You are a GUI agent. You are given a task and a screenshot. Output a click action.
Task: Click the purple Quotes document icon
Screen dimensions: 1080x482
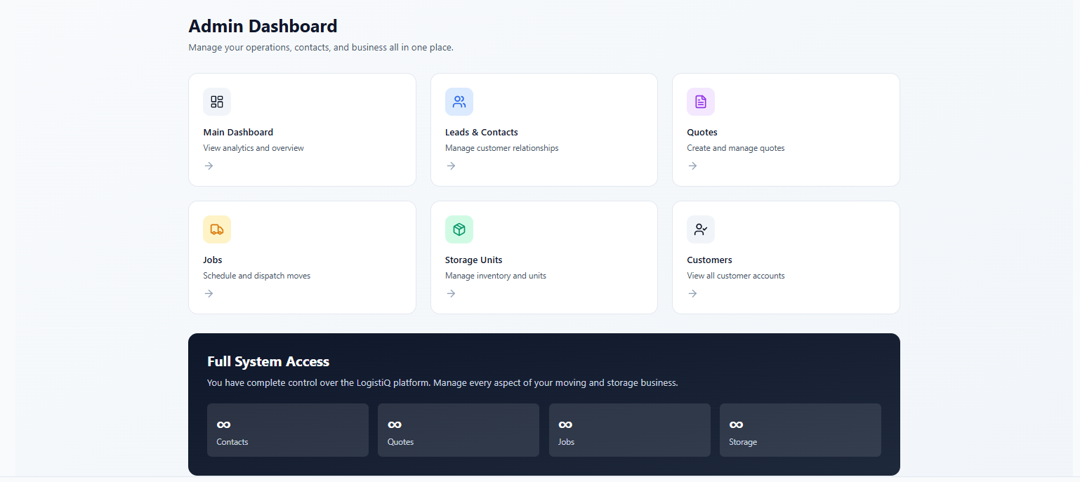(x=701, y=102)
